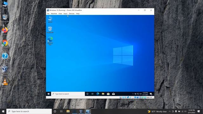Open File Explorer on host taskbar

[68, 111]
